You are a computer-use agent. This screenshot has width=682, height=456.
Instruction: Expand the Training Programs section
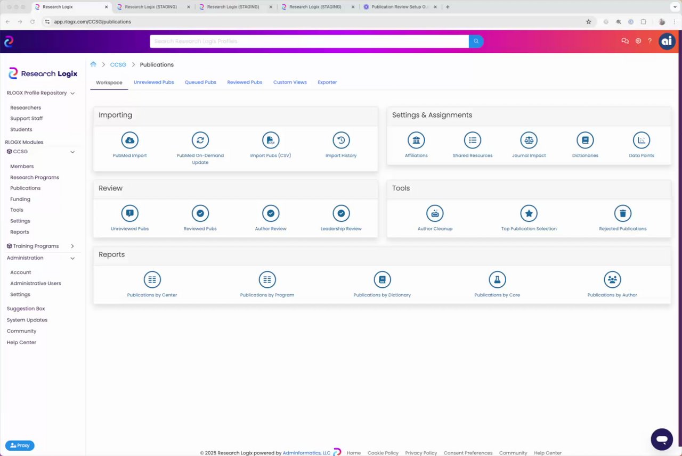pyautogui.click(x=72, y=246)
